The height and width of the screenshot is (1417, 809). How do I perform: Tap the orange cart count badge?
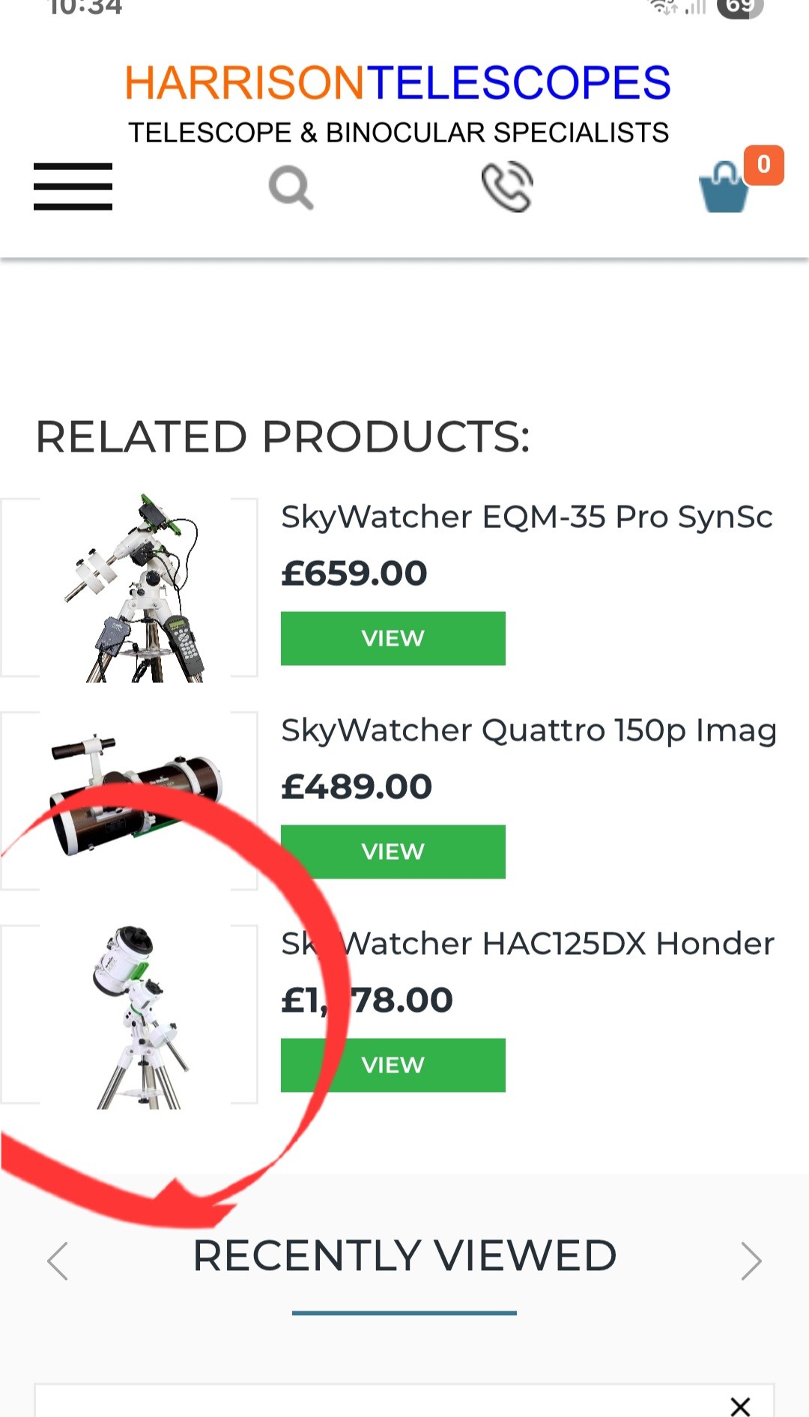tap(763, 165)
